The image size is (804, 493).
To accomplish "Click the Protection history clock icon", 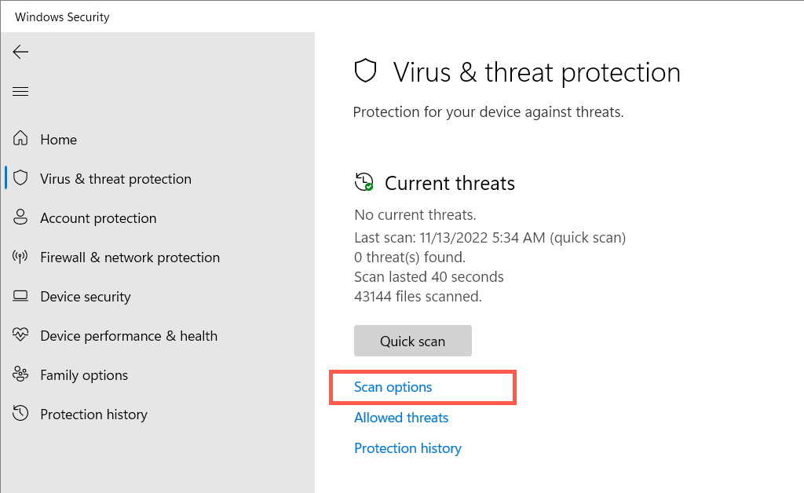I will point(21,414).
